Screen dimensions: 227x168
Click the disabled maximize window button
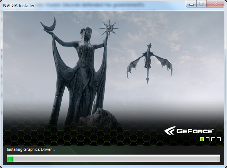coord(202,4)
